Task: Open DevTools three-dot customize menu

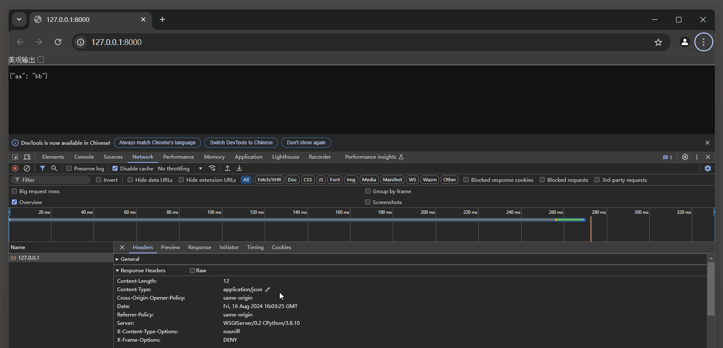Action: pos(697,157)
